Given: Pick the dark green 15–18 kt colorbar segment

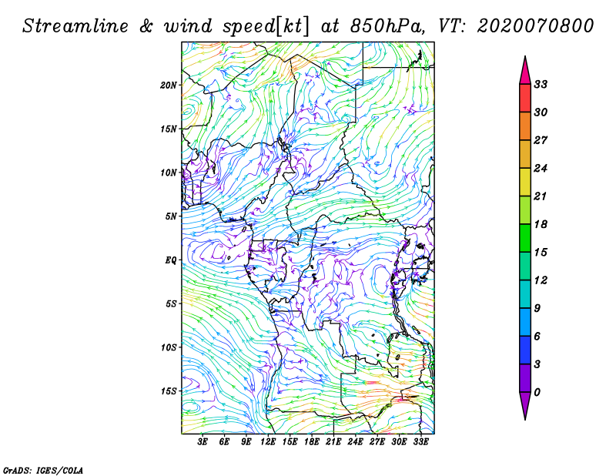Looking at the screenshot, I should (525, 238).
